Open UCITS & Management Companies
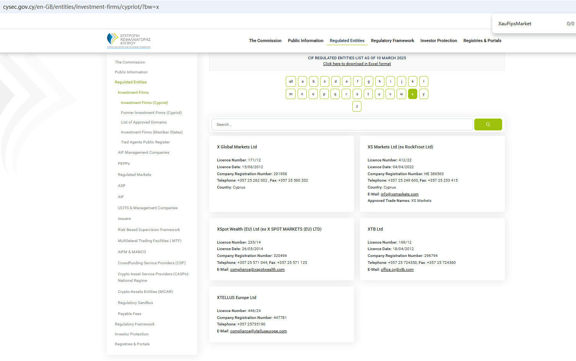The height and width of the screenshot is (361, 576). (x=148, y=208)
